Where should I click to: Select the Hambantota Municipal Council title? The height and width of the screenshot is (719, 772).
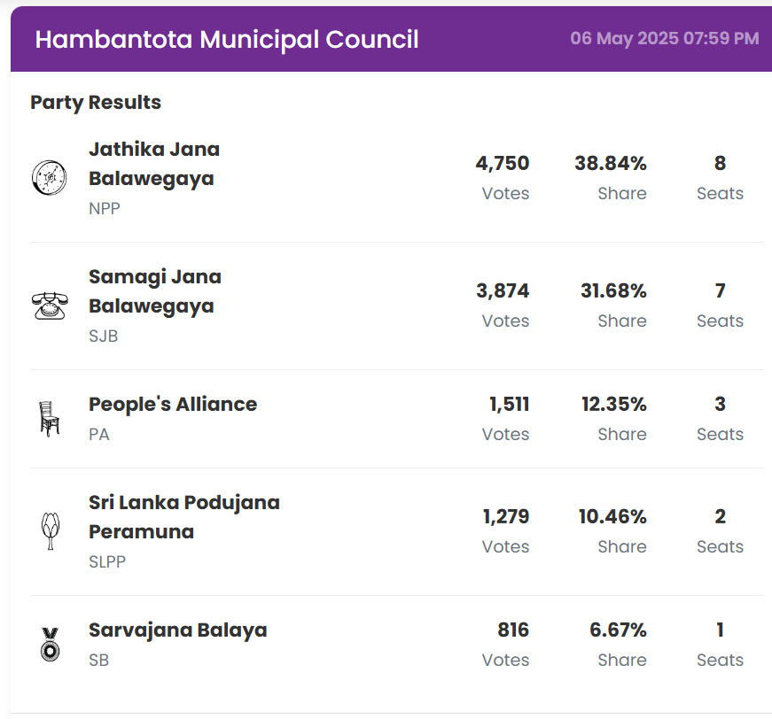point(227,39)
